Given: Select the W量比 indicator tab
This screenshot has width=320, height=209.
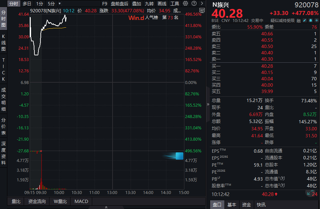Looking at the screenshot, I should 60,201.
